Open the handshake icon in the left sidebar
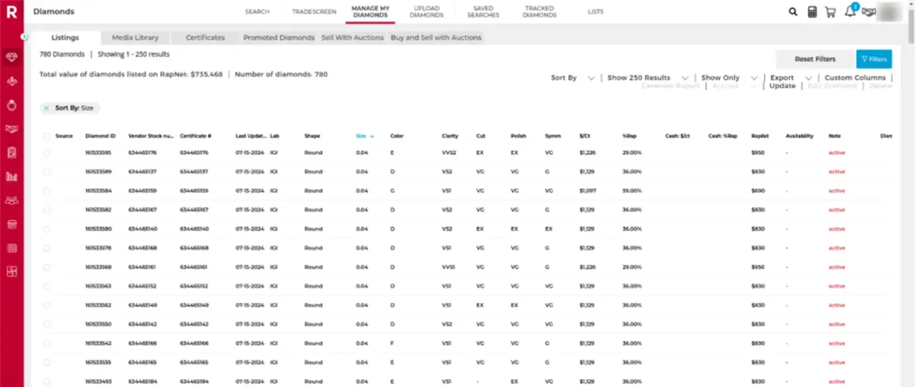Image resolution: width=916 pixels, height=387 pixels. (12, 129)
